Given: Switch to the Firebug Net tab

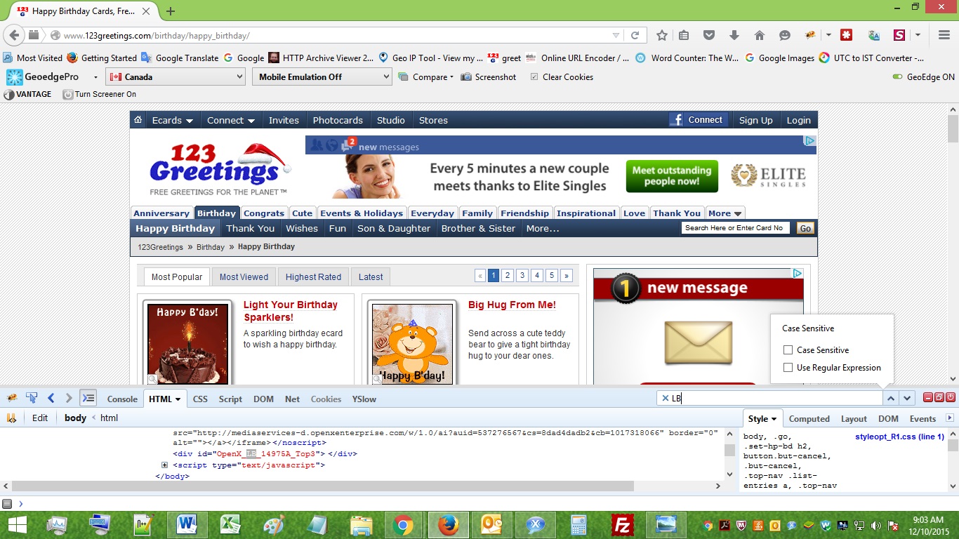Looking at the screenshot, I should (x=292, y=399).
